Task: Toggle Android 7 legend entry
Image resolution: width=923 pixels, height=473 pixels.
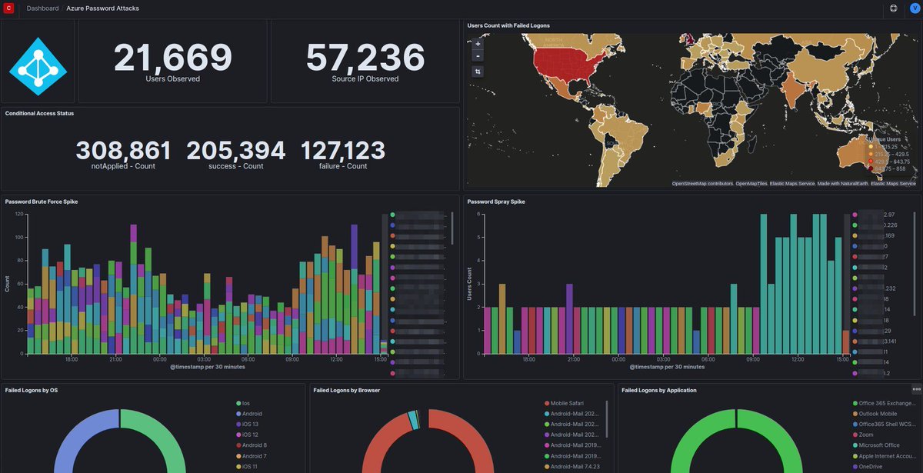Action: (x=253, y=455)
